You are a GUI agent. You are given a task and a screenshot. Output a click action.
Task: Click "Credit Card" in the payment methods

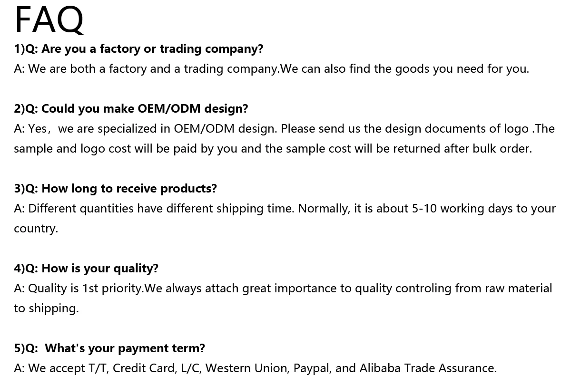pos(144,368)
